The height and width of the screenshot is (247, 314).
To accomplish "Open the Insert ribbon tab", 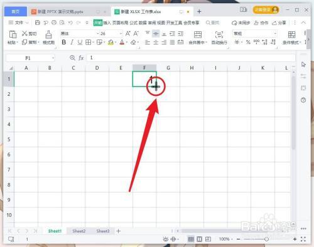I will click(x=107, y=23).
